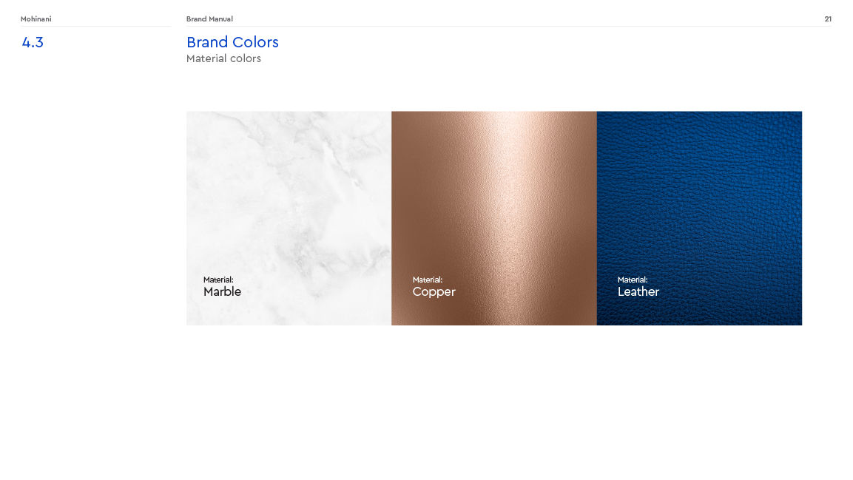Click section number 4.3
Screen dimensions: 853x480
[x=33, y=42]
